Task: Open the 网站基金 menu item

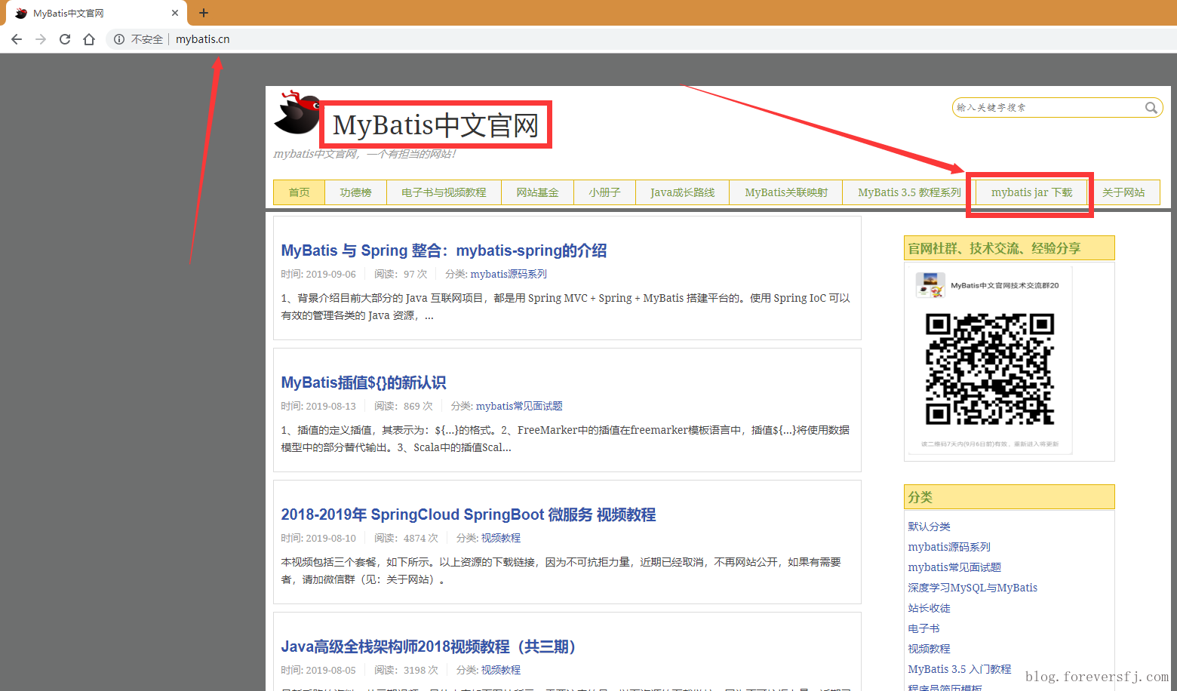Action: coord(537,192)
